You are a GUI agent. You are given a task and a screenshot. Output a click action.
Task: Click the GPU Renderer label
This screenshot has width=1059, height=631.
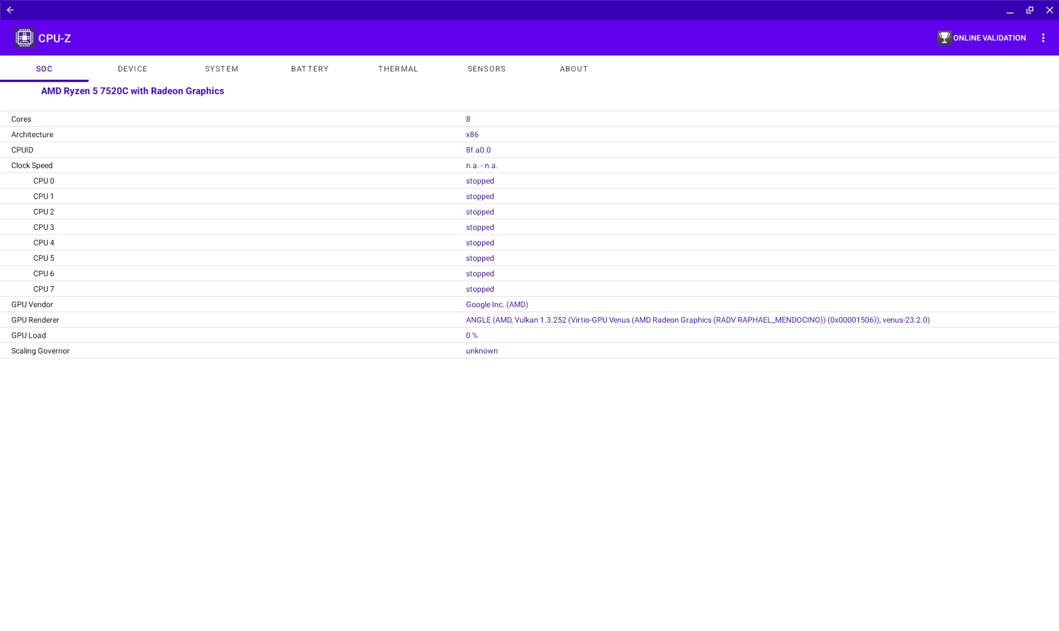click(35, 320)
